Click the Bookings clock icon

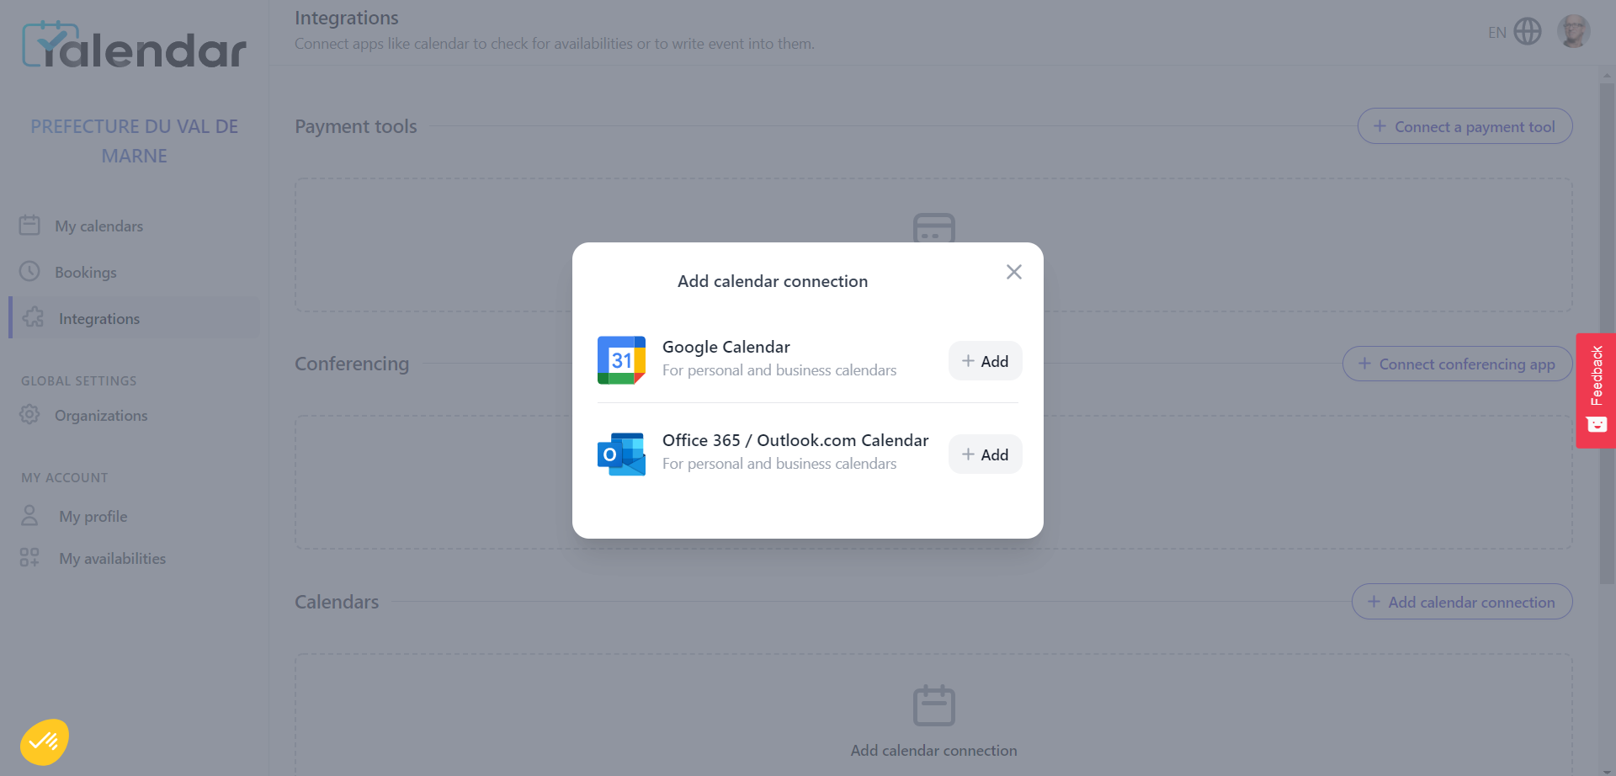click(x=29, y=271)
